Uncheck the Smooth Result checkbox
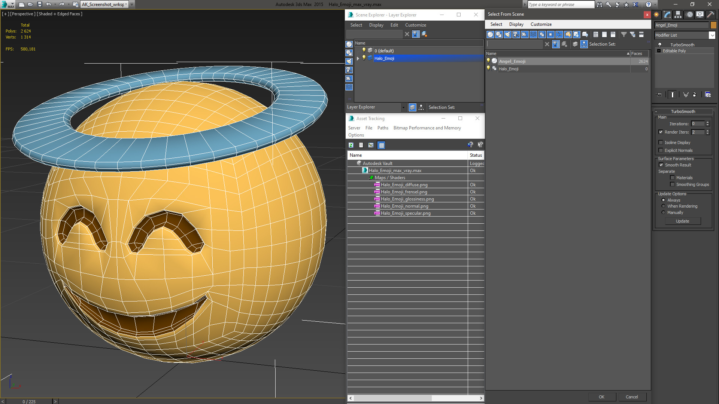 coord(661,165)
